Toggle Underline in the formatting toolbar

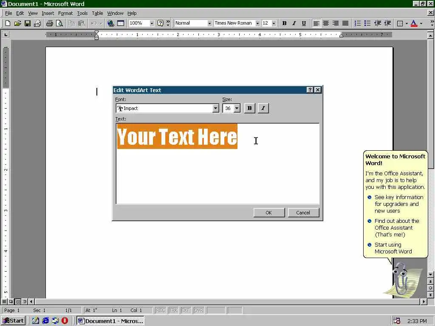pyautogui.click(x=304, y=23)
